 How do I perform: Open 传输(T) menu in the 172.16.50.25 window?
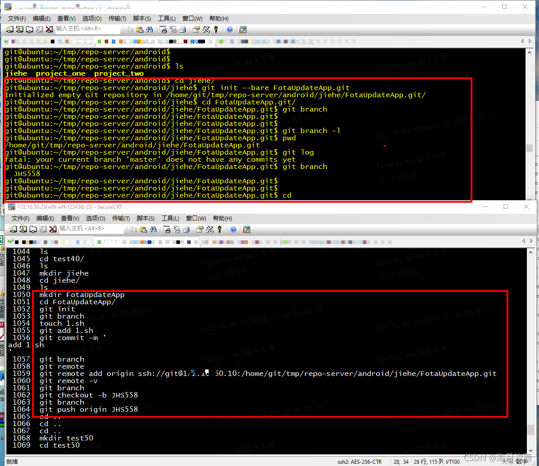coord(121,218)
